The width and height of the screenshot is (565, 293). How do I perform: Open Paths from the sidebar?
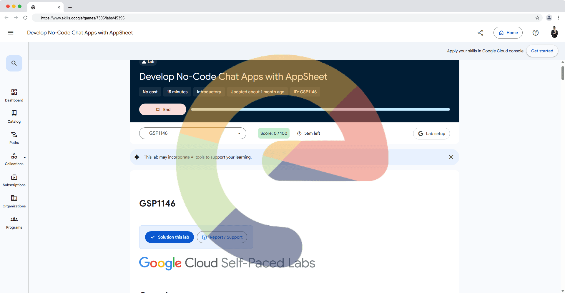tap(14, 138)
